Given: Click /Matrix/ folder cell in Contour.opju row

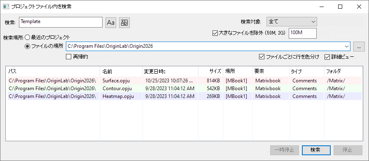Looking at the screenshot, I should pyautogui.click(x=336, y=89).
